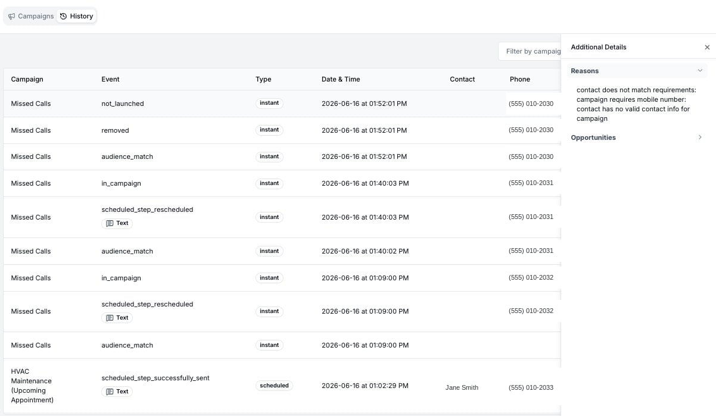Viewport: 716px width, 416px height.
Task: Click the megaphone icon beside Campaigns
Action: coord(11,17)
